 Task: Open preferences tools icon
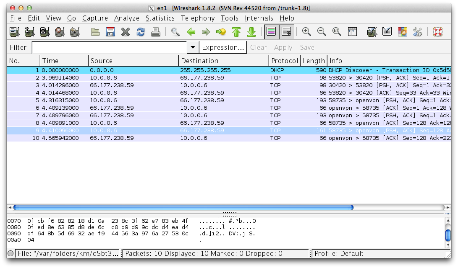point(418,32)
